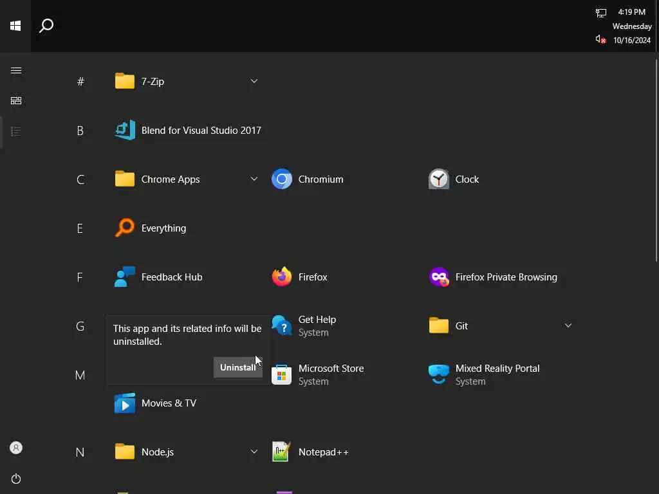Click the "Get Help" label
This screenshot has width=659, height=494.
pos(317,320)
